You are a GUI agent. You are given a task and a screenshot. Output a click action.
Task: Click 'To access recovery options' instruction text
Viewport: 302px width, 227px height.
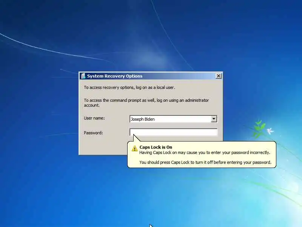[x=129, y=87]
